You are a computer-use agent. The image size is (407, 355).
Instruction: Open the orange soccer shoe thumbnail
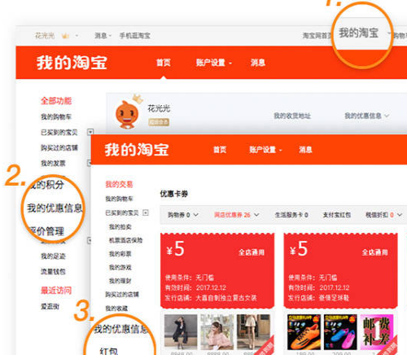pyautogui.click(x=304, y=332)
